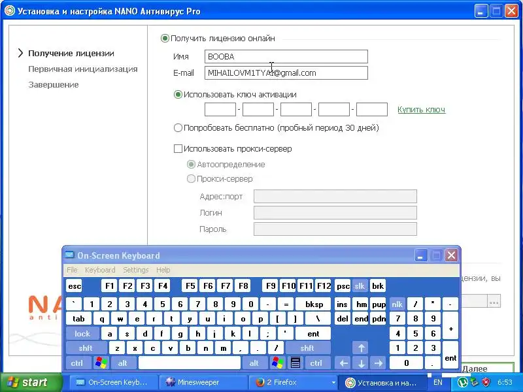Click NANO installer taskbar button
This screenshot has width=523, height=392.
click(382, 382)
